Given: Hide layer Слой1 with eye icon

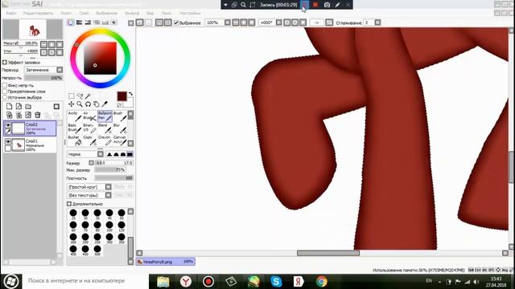Looking at the screenshot, I should [x=8, y=141].
